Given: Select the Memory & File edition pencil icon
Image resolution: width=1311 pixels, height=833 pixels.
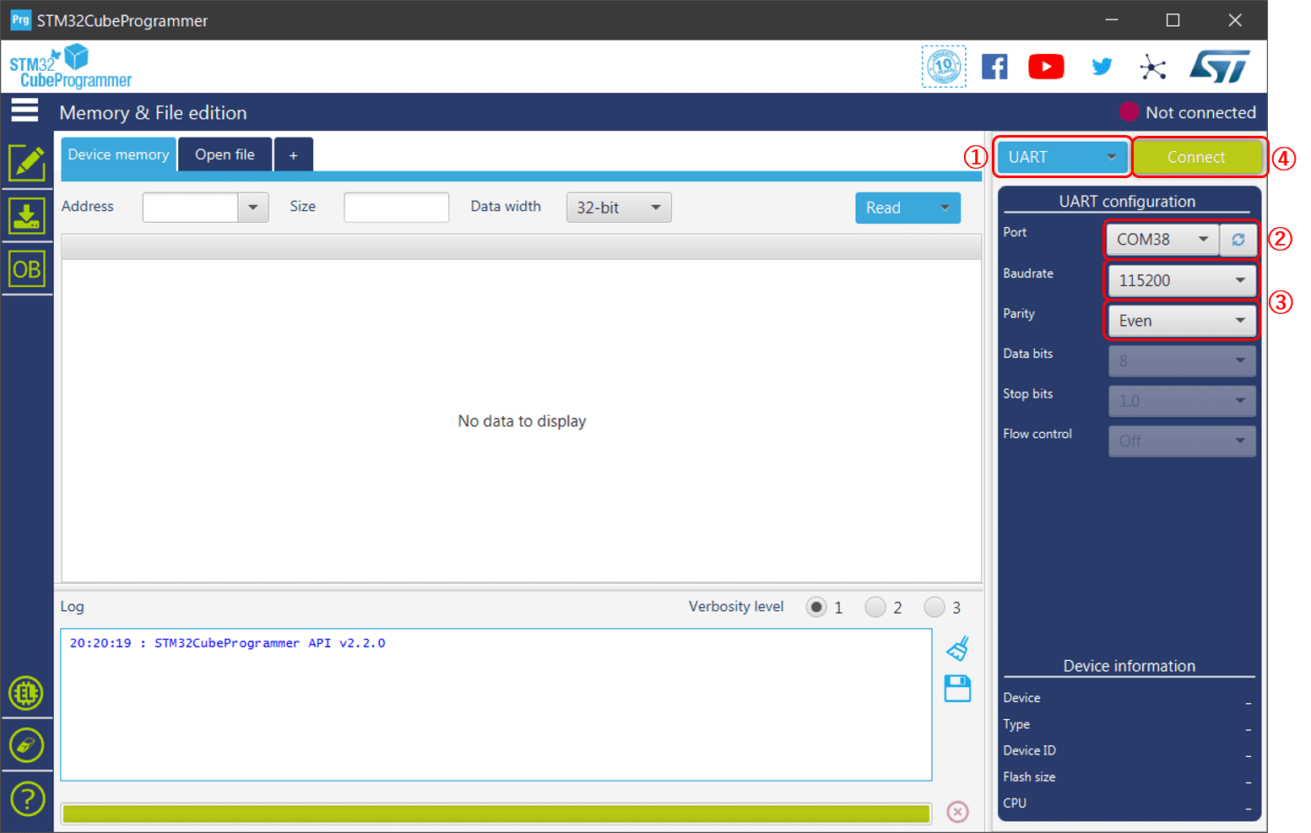Looking at the screenshot, I should point(27,163).
